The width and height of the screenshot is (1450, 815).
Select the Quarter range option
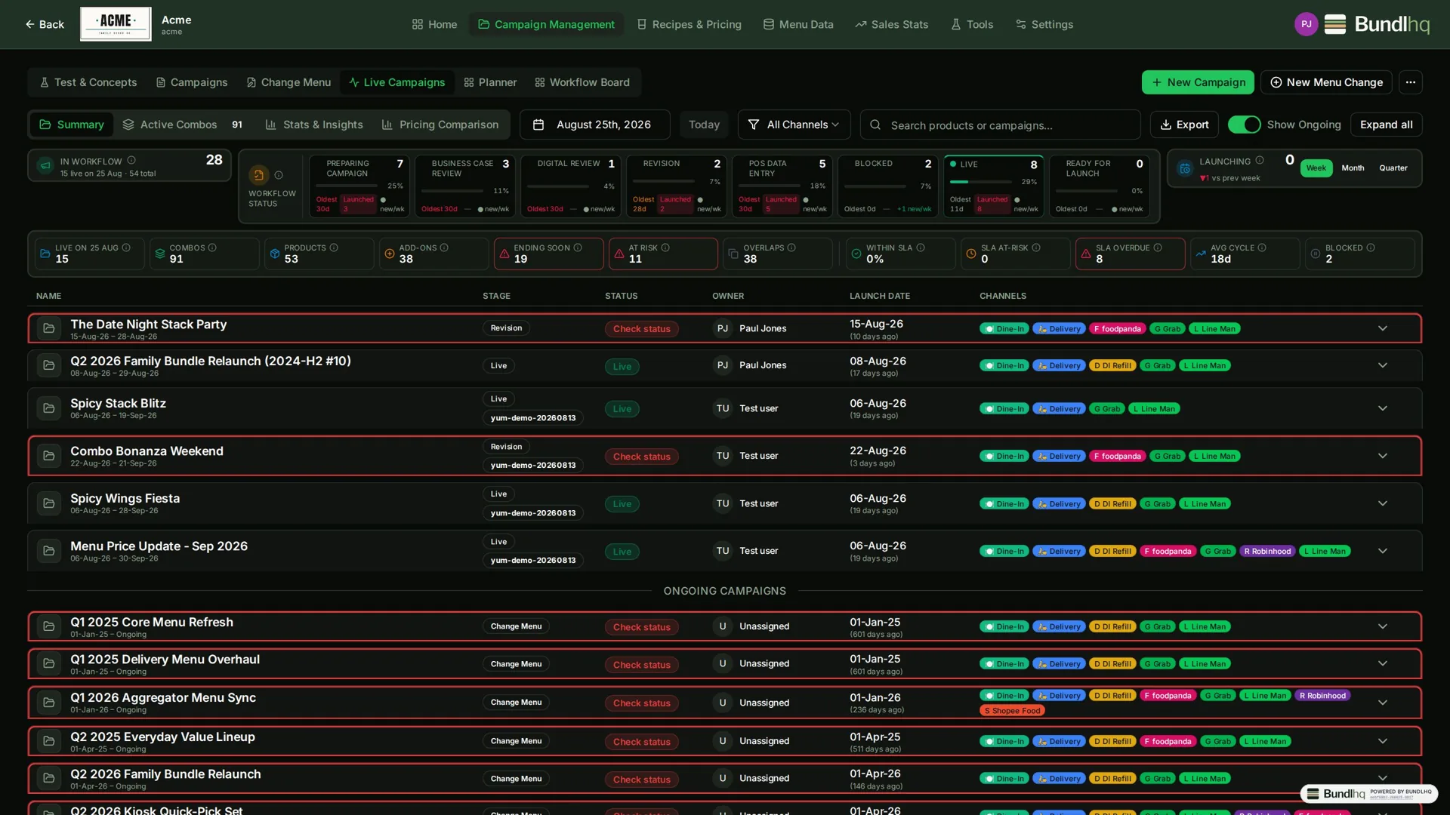click(1393, 168)
